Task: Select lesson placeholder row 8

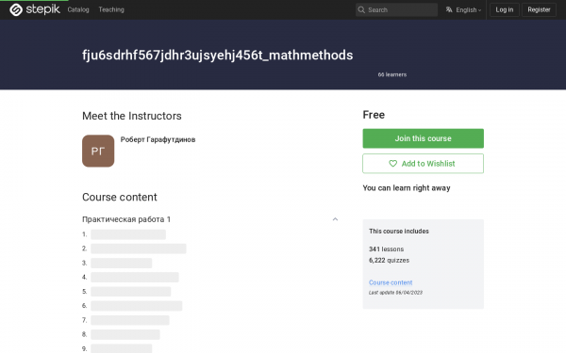Action: click(125, 334)
